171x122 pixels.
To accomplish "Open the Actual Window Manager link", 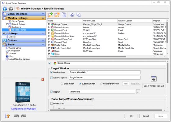I will (24, 109).
